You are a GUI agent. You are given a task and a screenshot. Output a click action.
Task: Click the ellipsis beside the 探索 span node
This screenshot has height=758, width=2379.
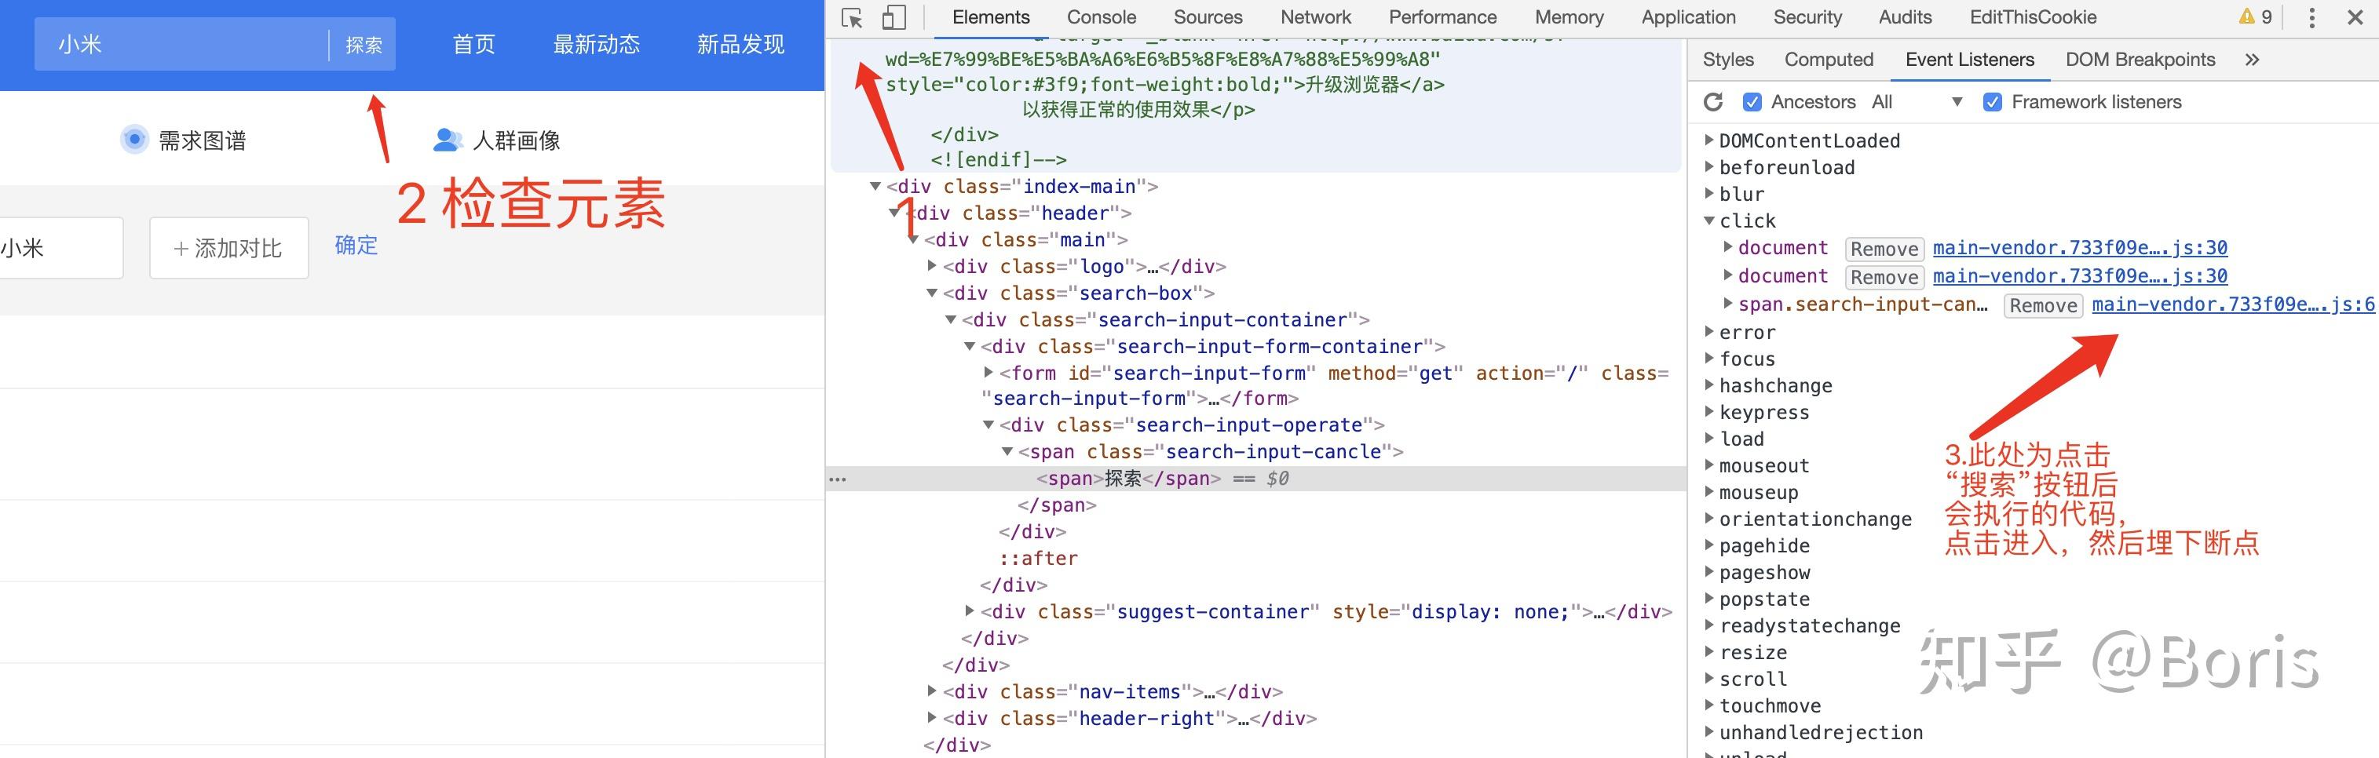tap(839, 478)
